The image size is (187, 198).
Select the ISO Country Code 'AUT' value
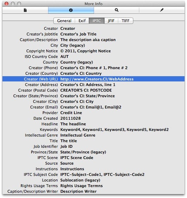point(64,57)
